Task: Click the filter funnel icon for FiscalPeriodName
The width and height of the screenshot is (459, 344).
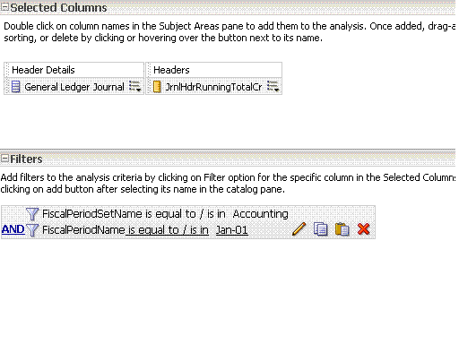Action: (x=32, y=230)
